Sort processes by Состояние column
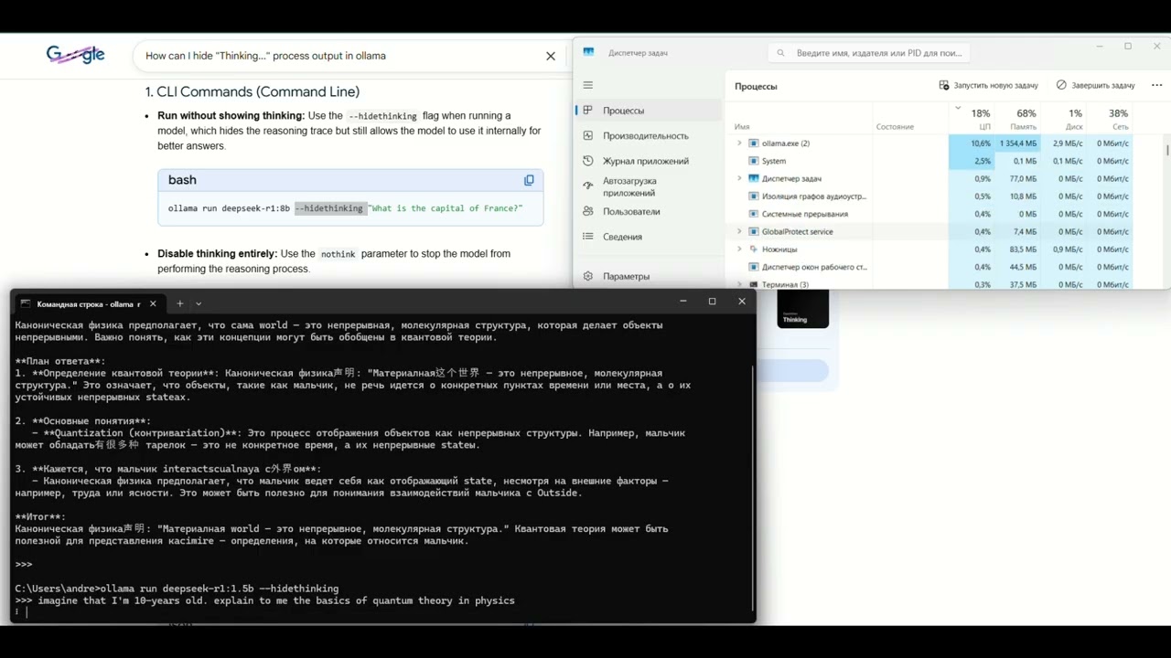Image resolution: width=1171 pixels, height=658 pixels. click(x=895, y=127)
